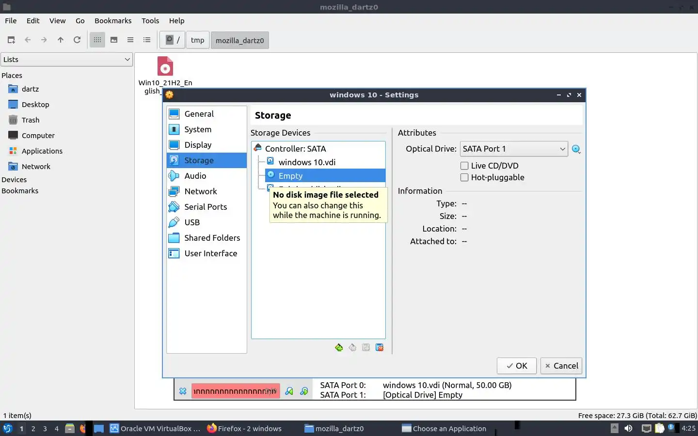Open USB settings category
This screenshot has height=436, width=698.
(x=206, y=222)
